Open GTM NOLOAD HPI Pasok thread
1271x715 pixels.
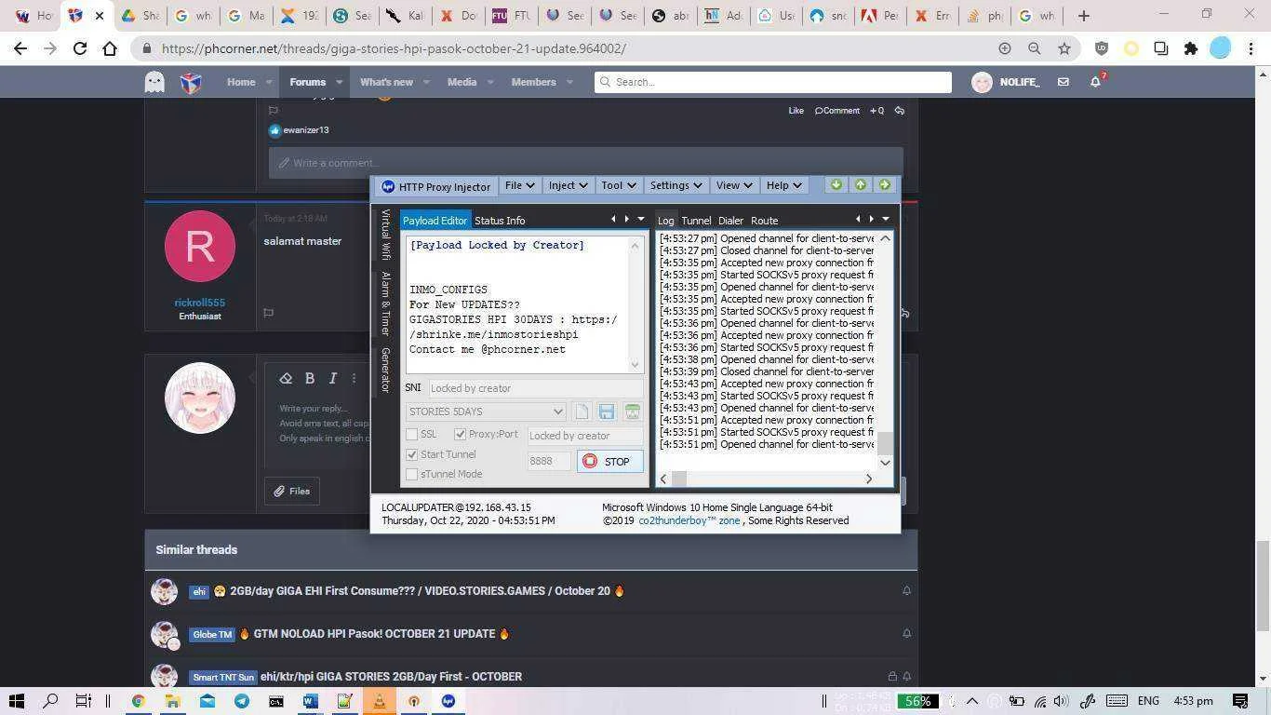[x=374, y=634]
